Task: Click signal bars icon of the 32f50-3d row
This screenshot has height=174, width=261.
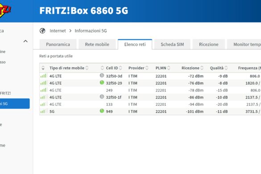Action: pos(43,76)
